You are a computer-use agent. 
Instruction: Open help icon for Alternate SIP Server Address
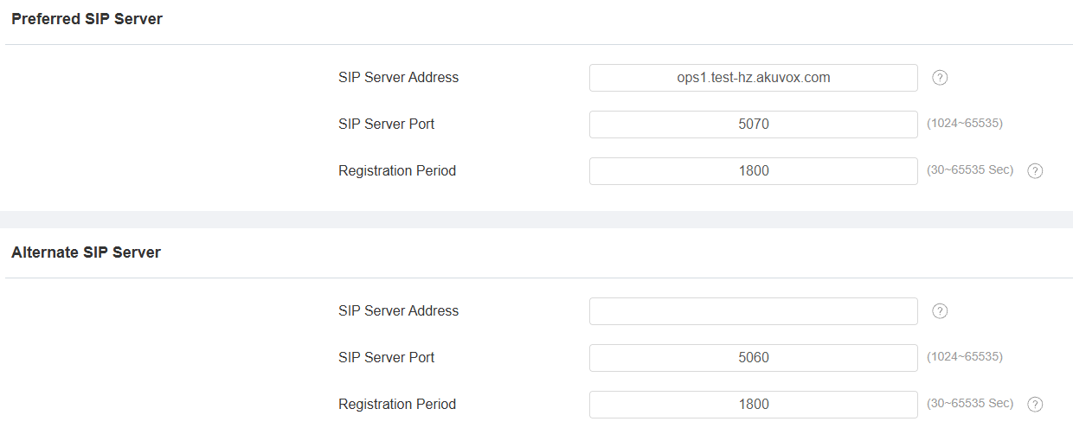point(940,311)
